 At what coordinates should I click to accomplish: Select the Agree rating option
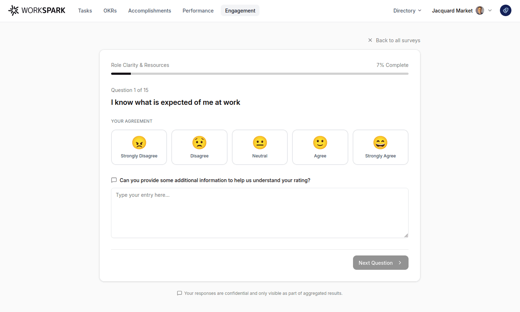[x=320, y=147]
